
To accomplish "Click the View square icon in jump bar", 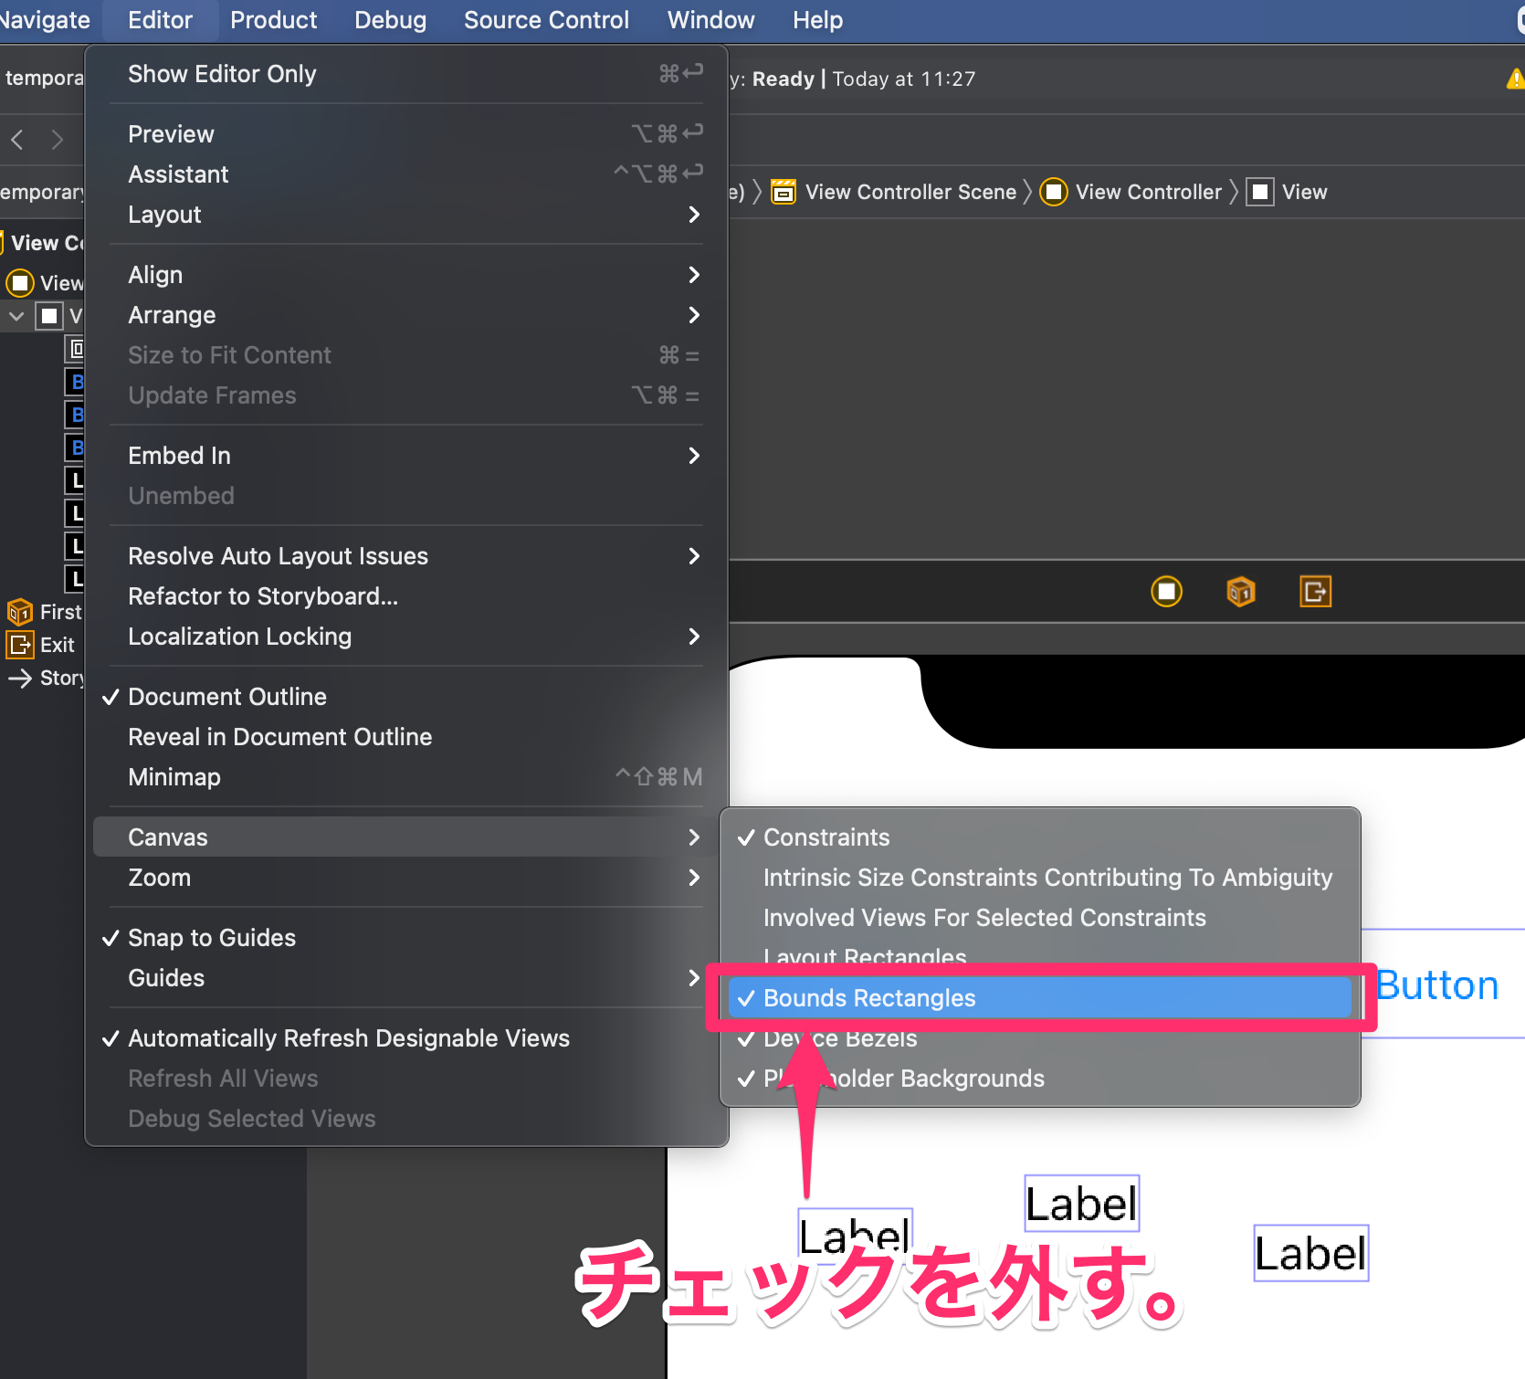I will (1260, 192).
